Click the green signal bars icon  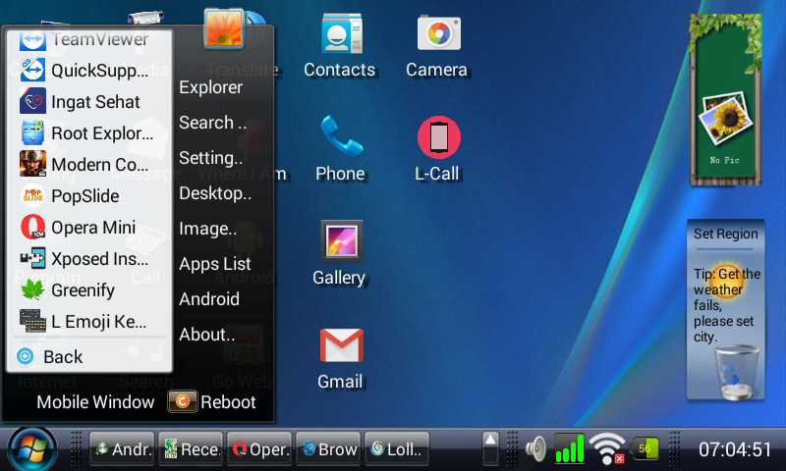tap(569, 448)
